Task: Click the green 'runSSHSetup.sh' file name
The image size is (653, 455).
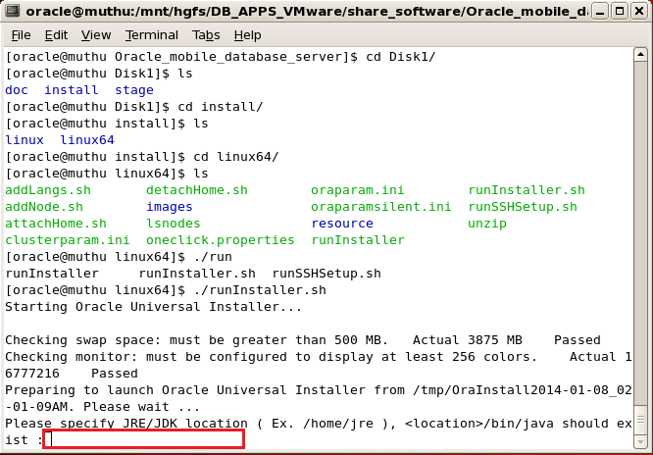Action: click(523, 207)
